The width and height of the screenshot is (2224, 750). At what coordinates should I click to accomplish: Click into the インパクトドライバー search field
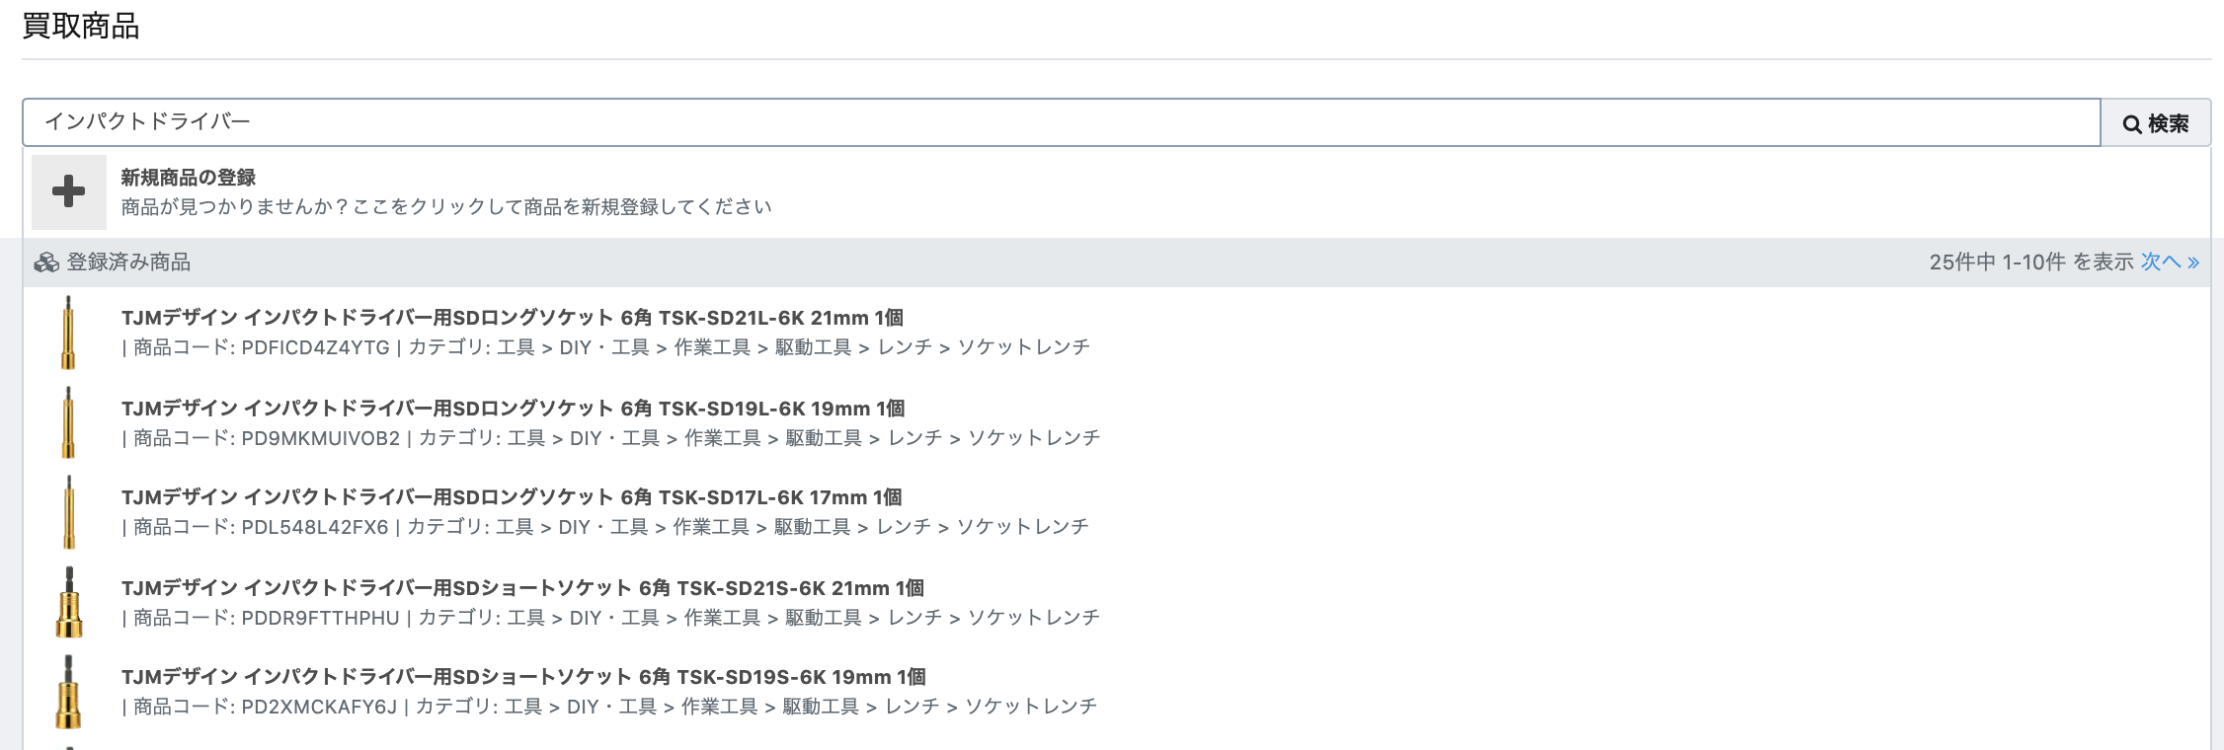click(x=1061, y=122)
